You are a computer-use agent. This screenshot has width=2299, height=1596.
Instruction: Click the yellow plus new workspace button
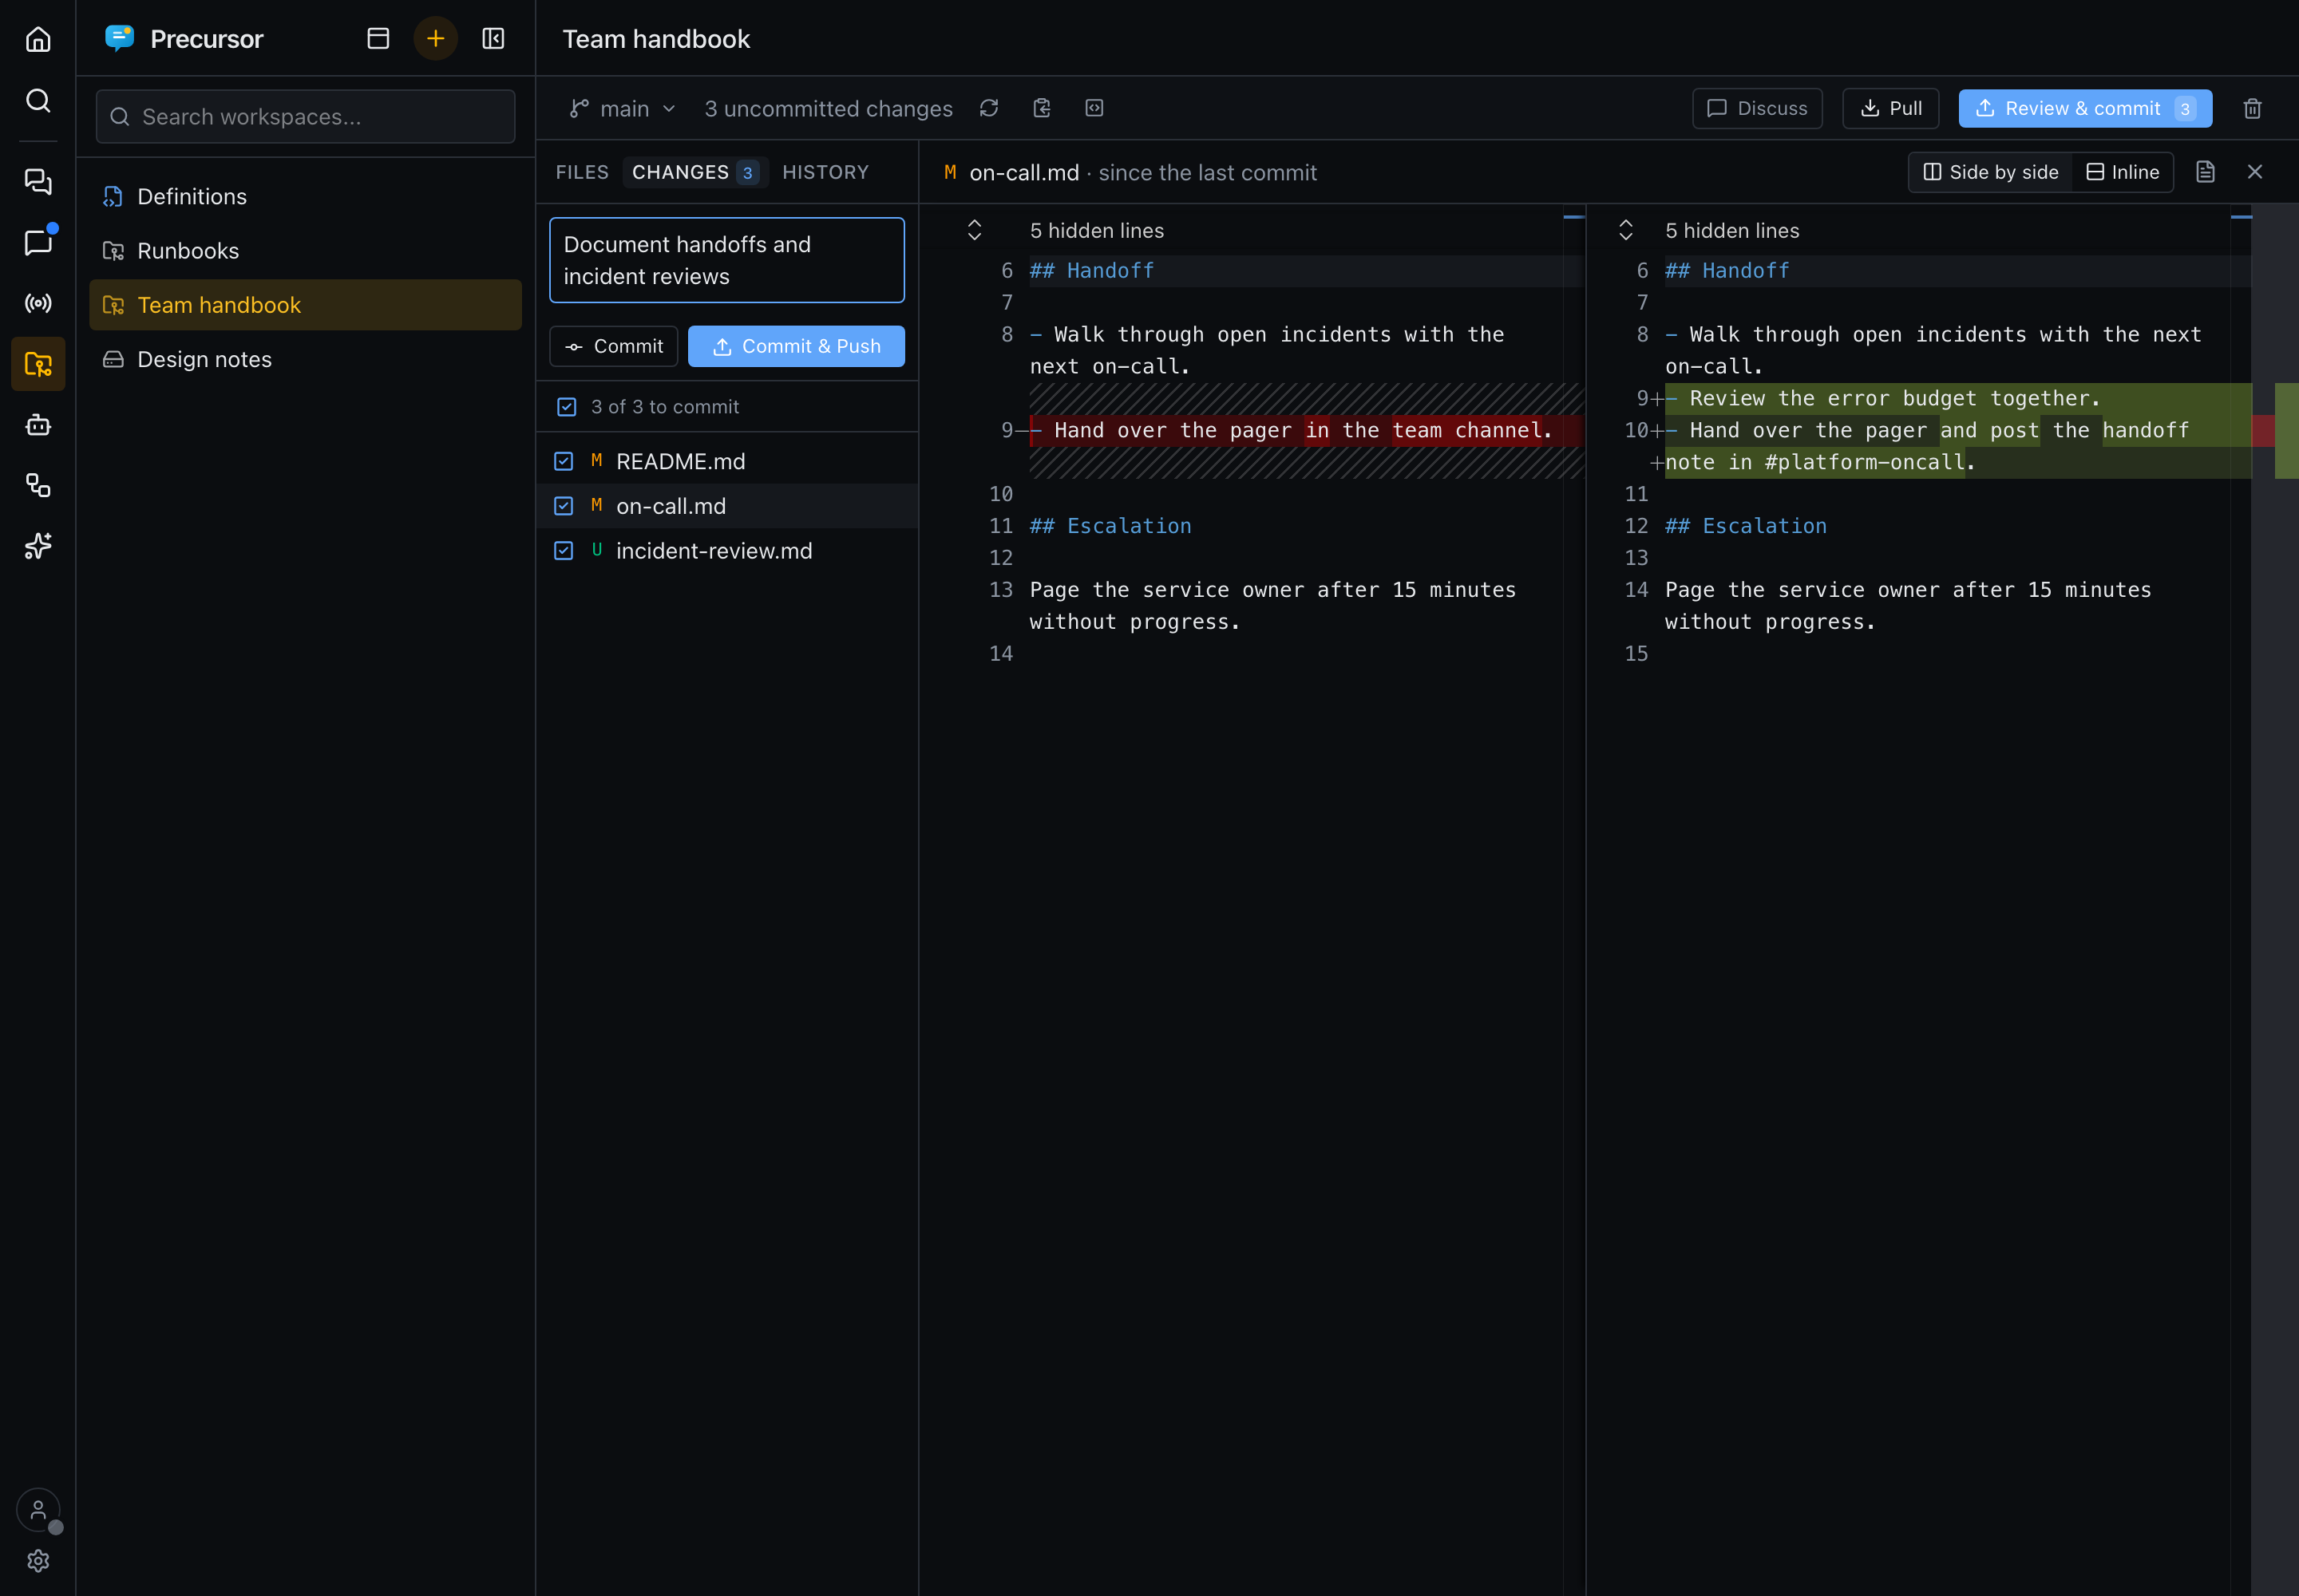[435, 39]
